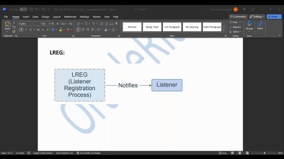284x159 pixels.
Task: Expand the Styles gallery
Action: click(224, 30)
